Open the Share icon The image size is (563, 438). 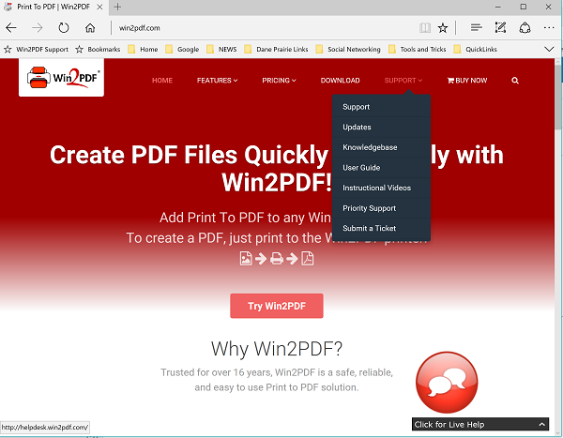tap(525, 27)
